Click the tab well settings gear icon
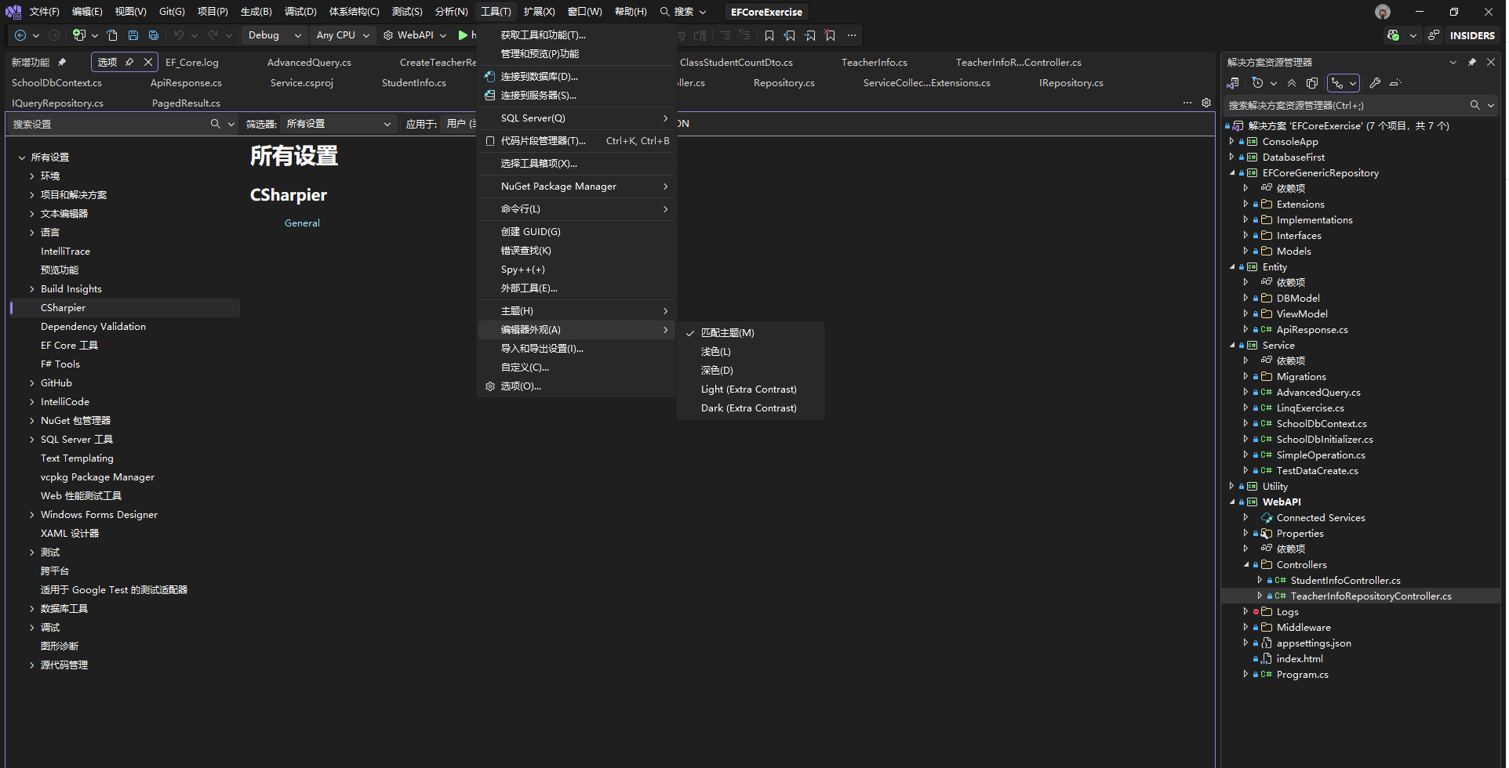 [x=1206, y=103]
